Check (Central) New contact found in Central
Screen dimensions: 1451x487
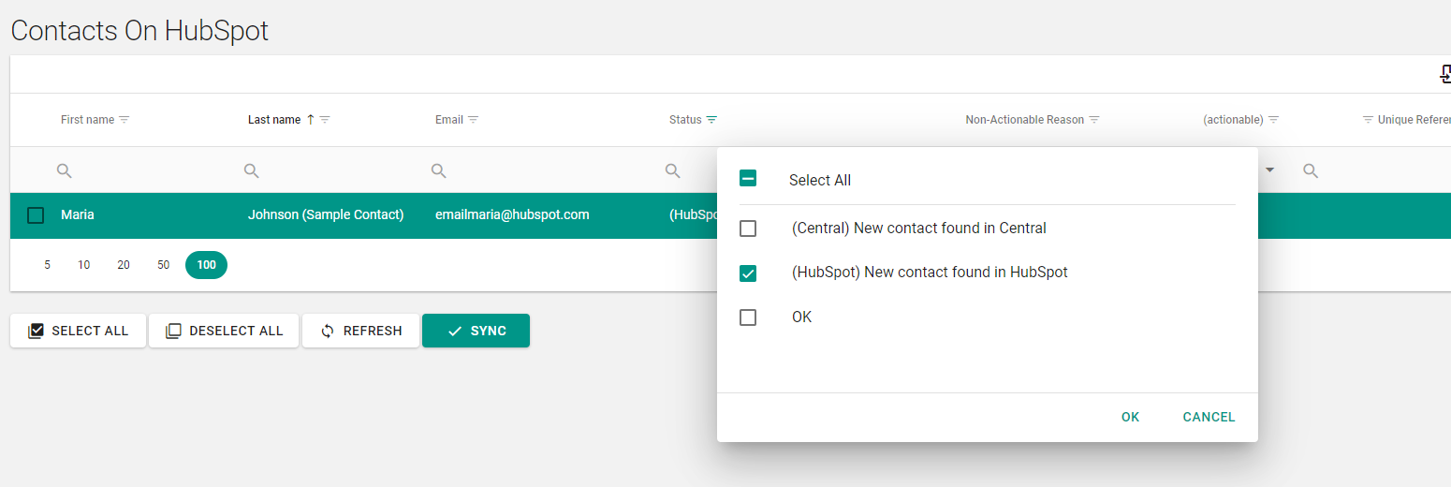click(x=748, y=229)
